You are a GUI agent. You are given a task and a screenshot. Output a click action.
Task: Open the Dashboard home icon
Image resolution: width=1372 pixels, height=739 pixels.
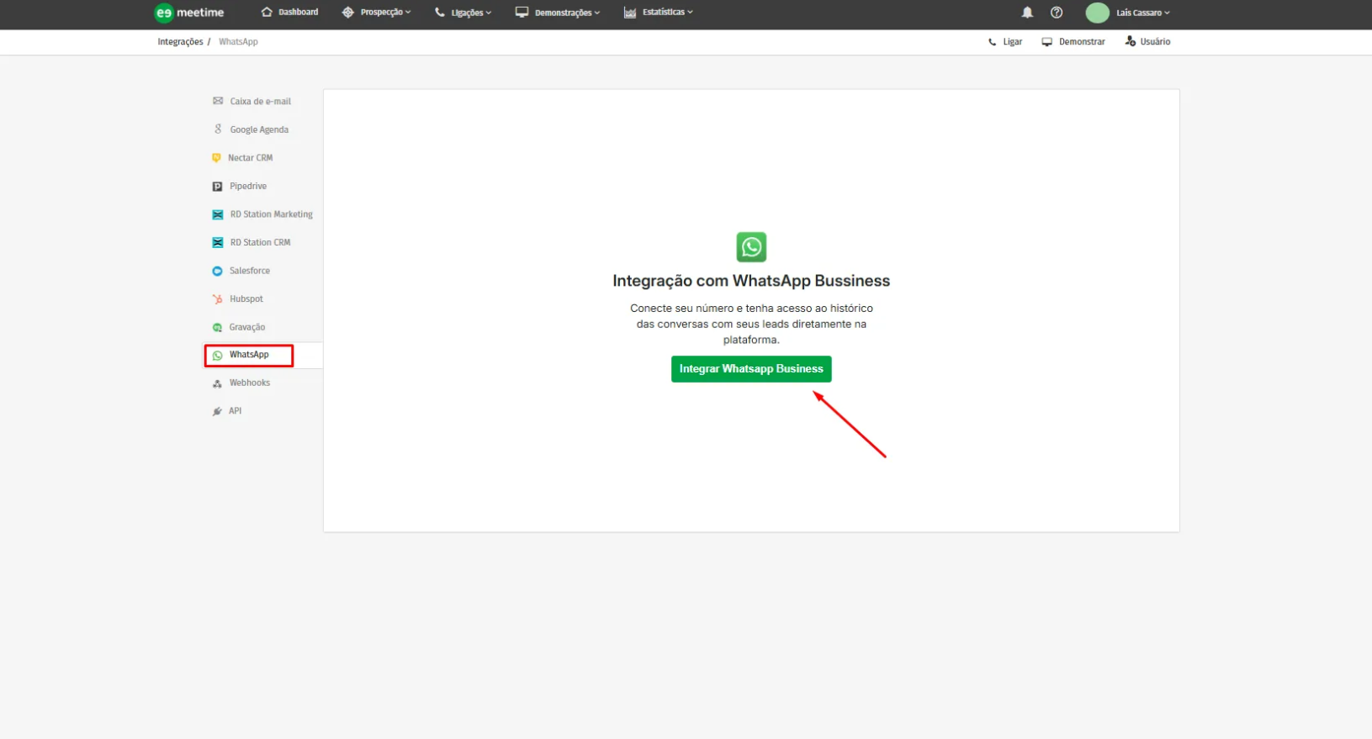click(267, 12)
